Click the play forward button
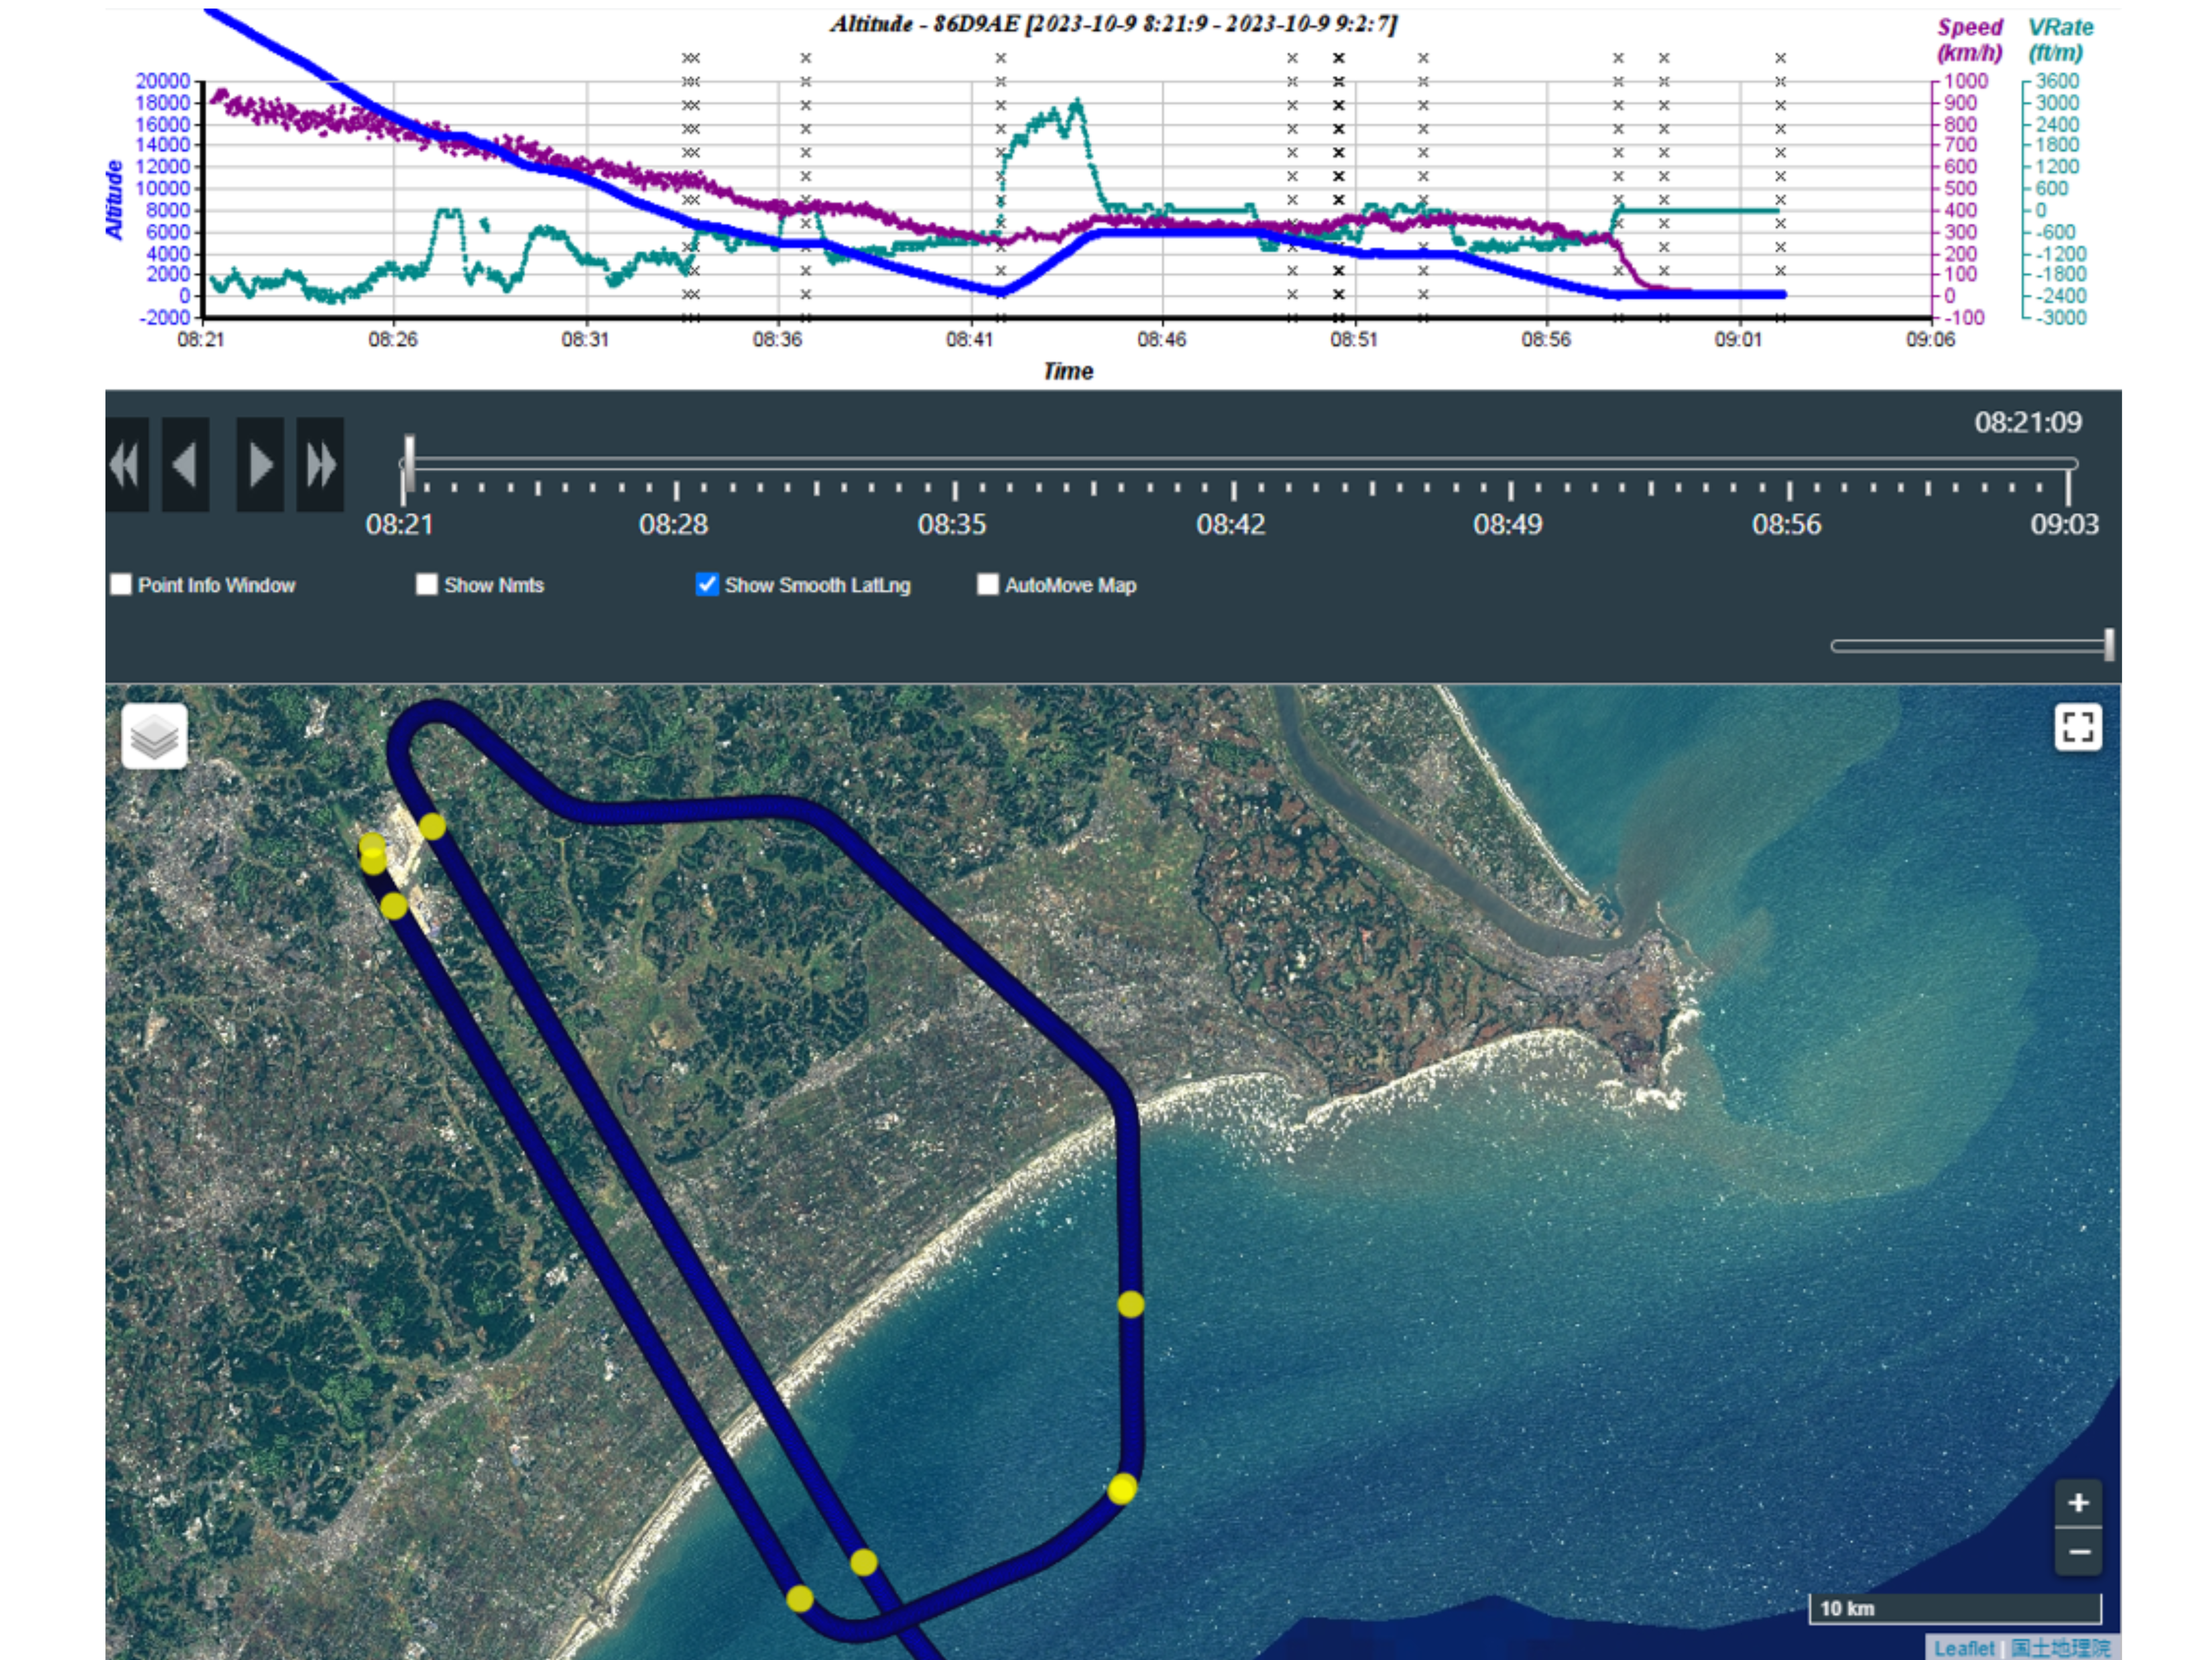 pyautogui.click(x=260, y=465)
